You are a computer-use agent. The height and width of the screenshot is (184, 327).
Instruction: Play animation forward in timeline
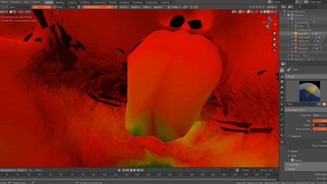(x=134, y=170)
